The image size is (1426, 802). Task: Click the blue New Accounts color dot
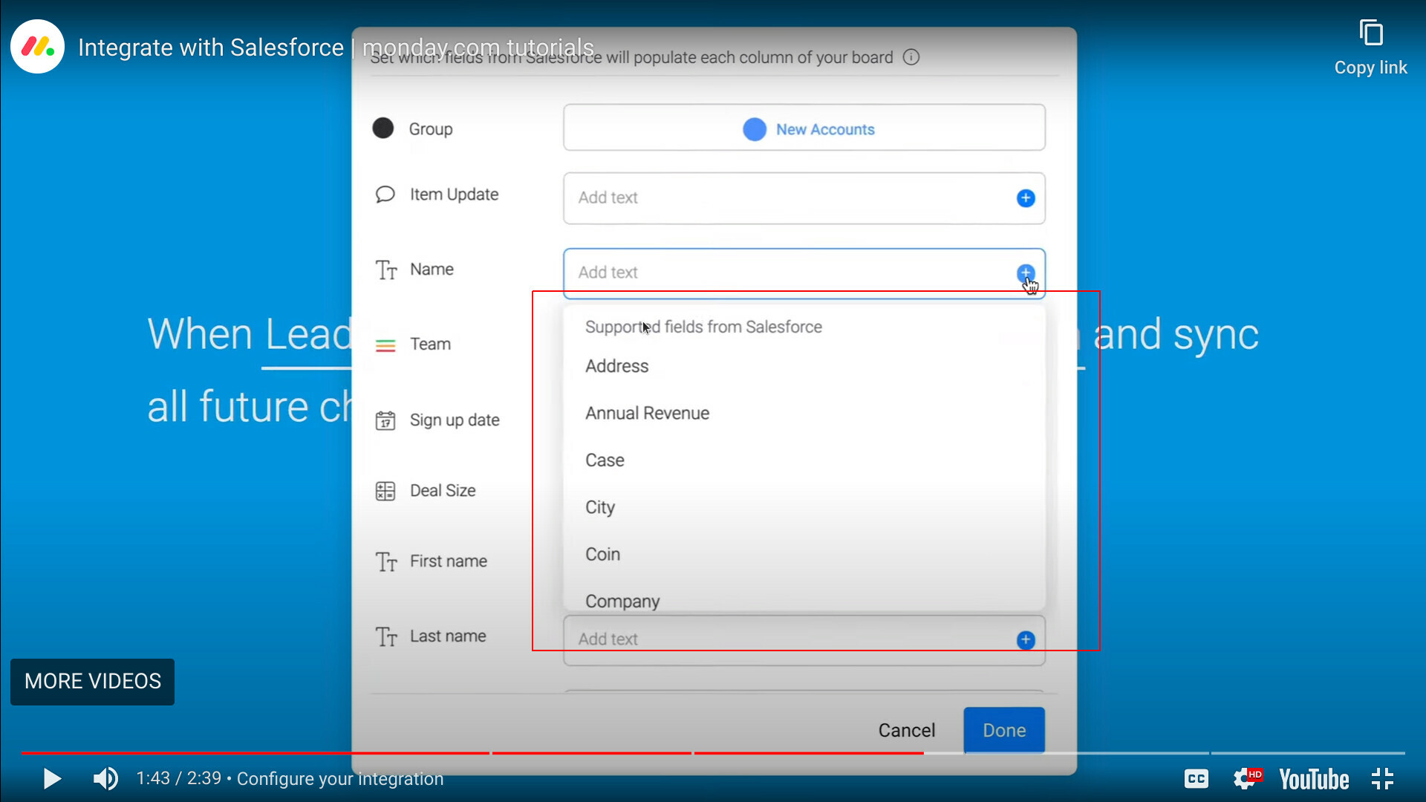[755, 129]
